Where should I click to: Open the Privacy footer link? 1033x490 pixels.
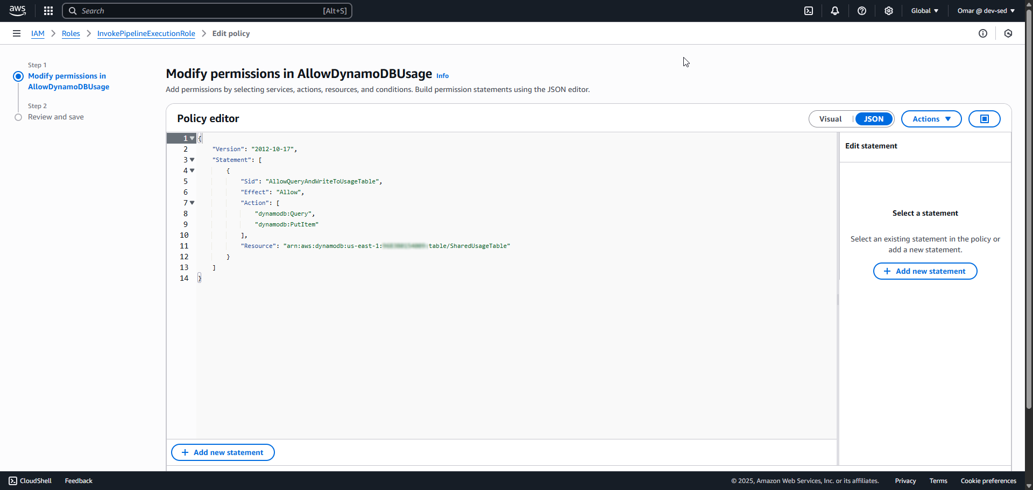point(905,481)
